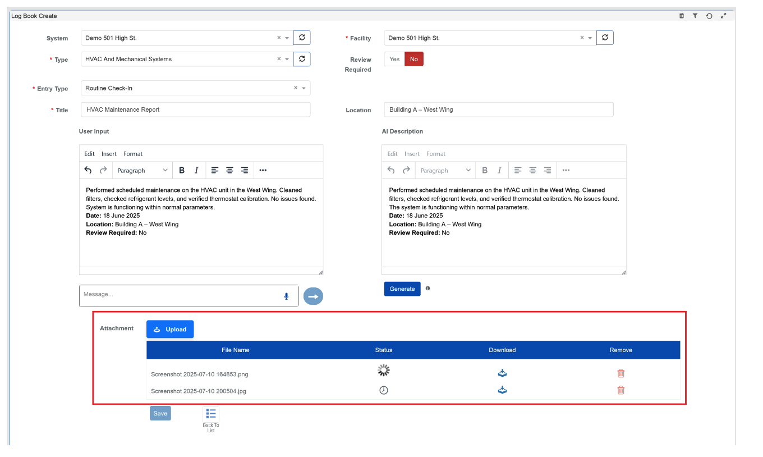
Task: Open the Insert menu in User Input editor
Action: 109,154
